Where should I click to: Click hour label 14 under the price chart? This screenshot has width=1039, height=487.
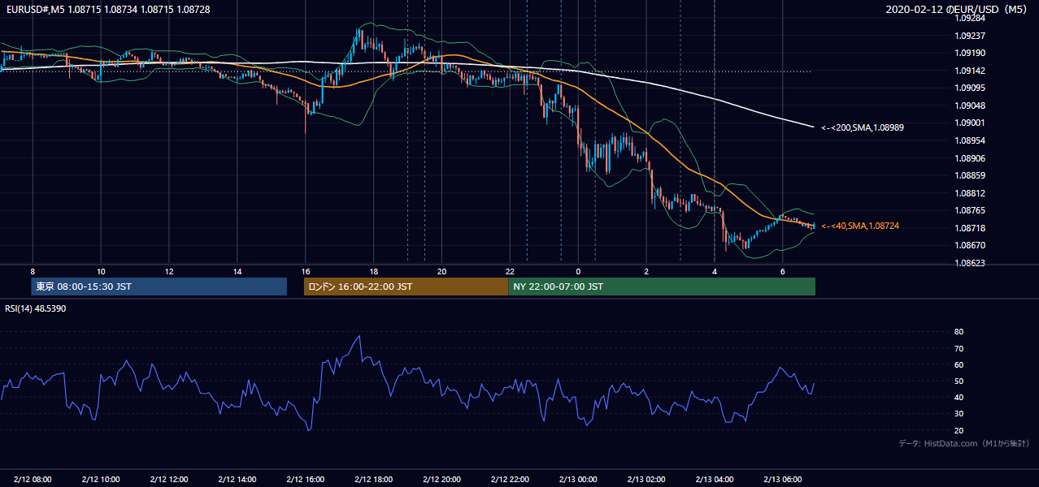(x=237, y=271)
